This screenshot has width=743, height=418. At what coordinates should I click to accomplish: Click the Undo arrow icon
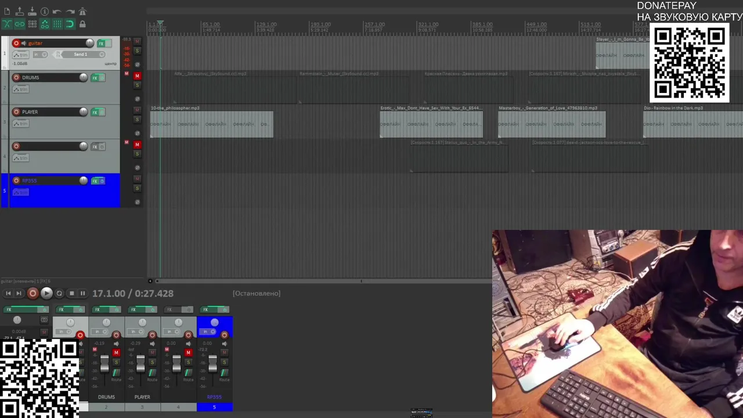[x=57, y=12]
